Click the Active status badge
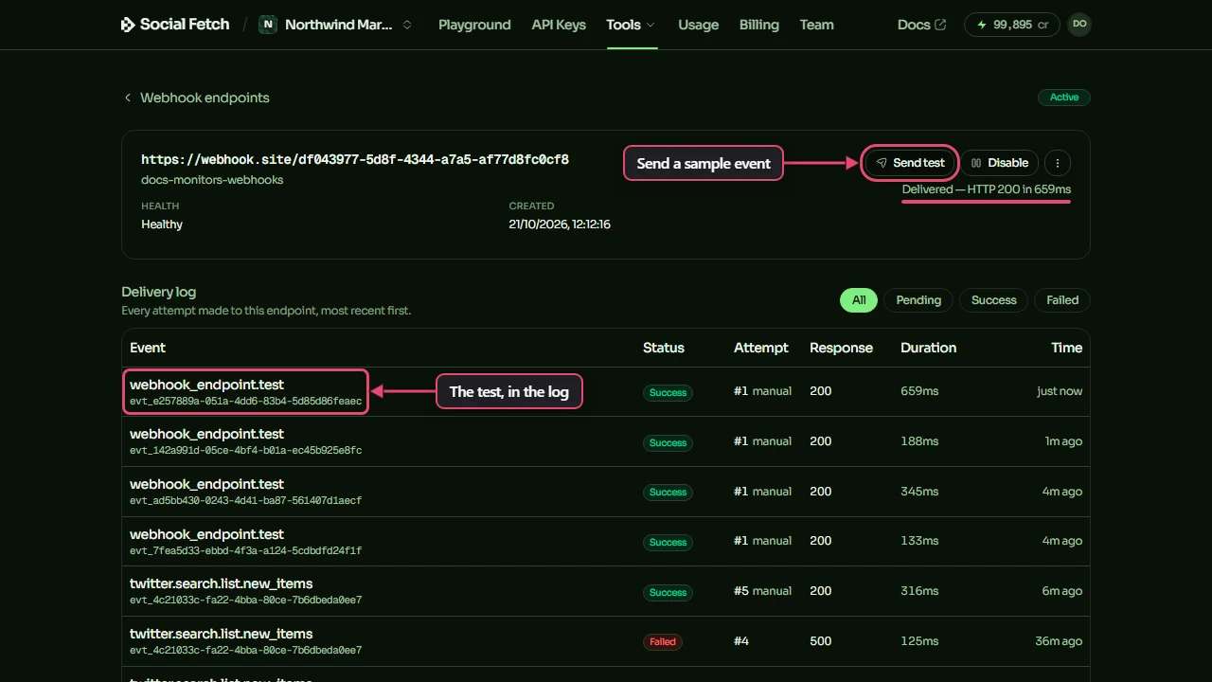The width and height of the screenshot is (1212, 682). pyautogui.click(x=1064, y=98)
